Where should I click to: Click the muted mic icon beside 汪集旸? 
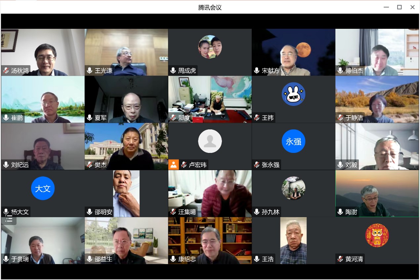coord(173,212)
